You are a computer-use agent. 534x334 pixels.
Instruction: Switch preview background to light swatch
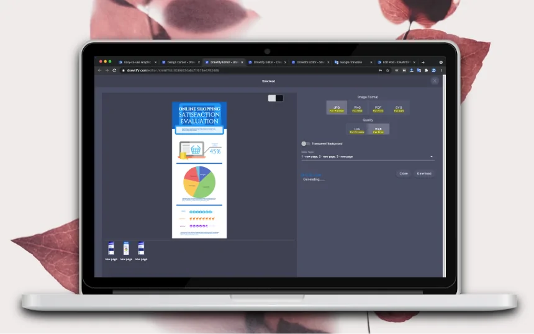point(272,98)
